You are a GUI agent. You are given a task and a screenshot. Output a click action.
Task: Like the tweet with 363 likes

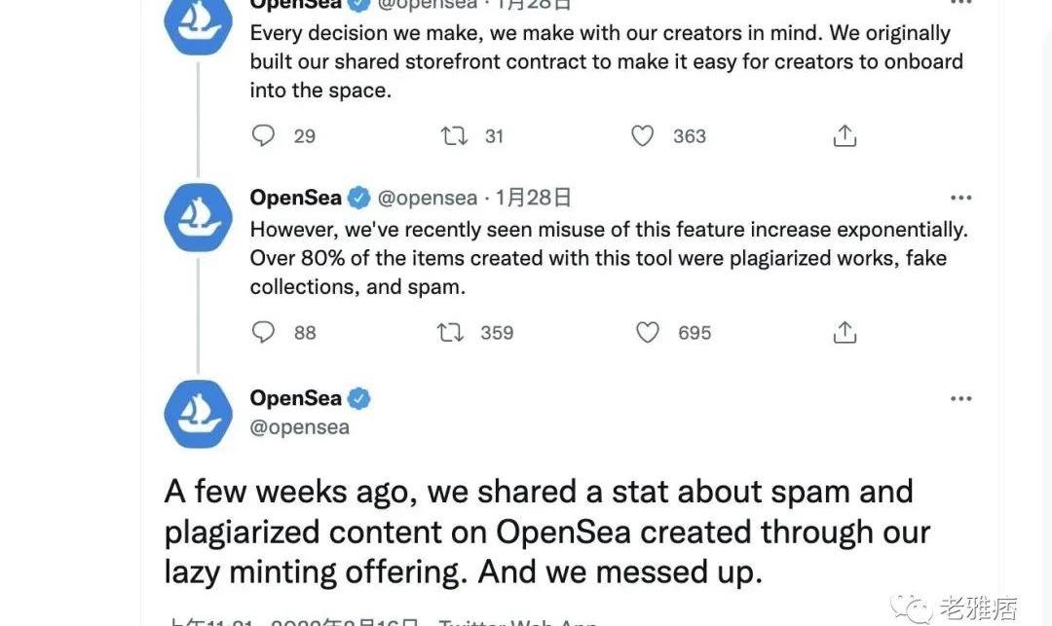point(642,136)
